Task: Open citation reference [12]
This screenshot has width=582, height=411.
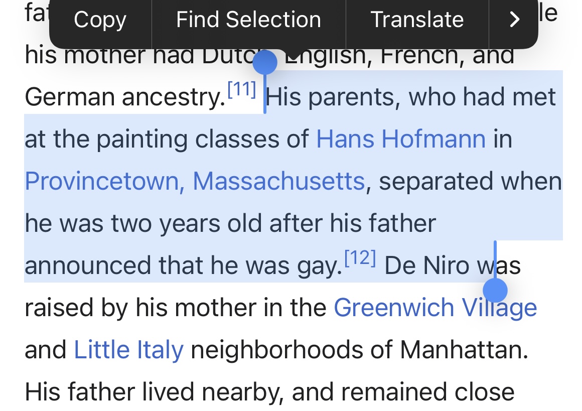Action: [x=360, y=257]
